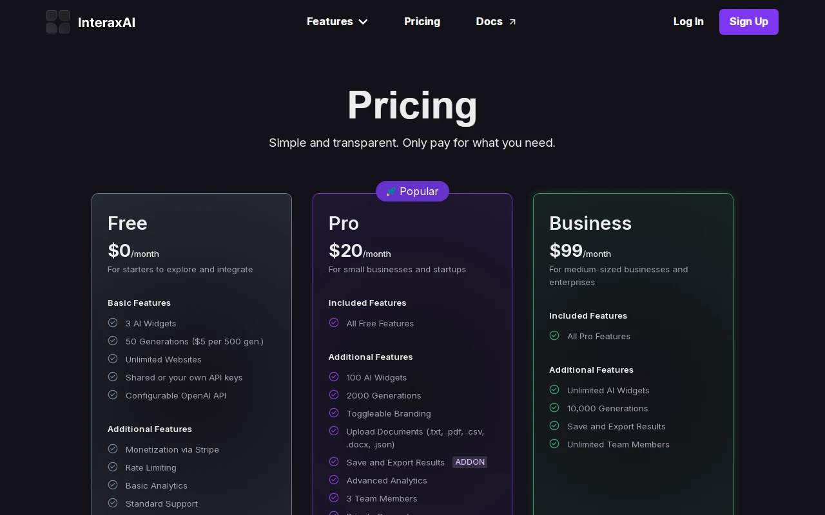The height and width of the screenshot is (515, 825).
Task: Click the purple checkmark beside Advanced Analytics
Action: click(x=334, y=480)
